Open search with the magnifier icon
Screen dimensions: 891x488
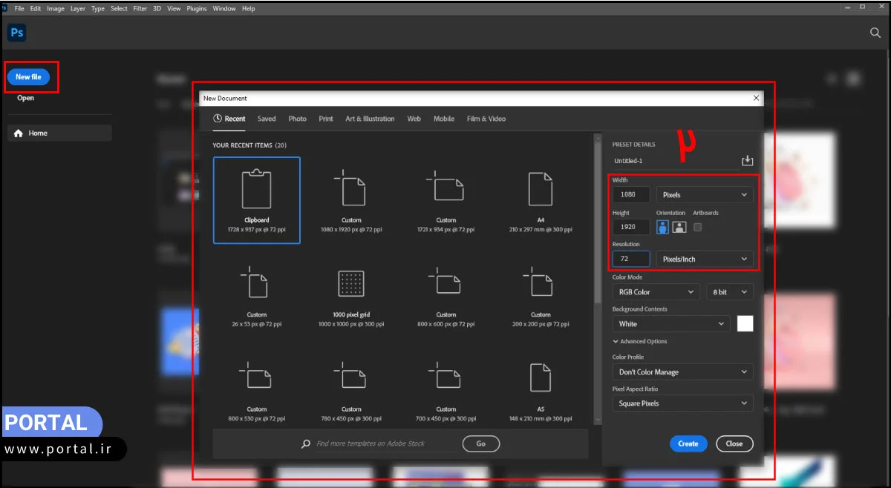click(x=875, y=33)
